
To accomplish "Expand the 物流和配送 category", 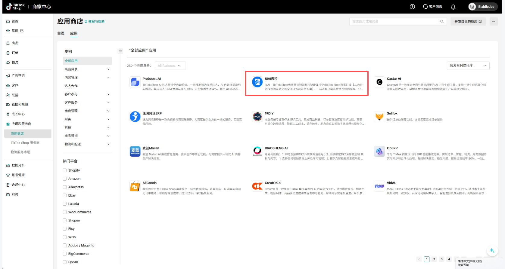I will (108, 144).
